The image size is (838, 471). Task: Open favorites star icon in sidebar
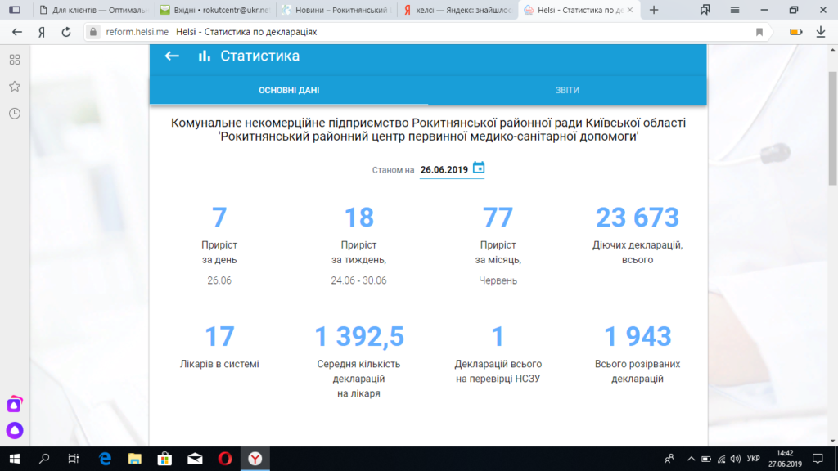click(x=15, y=87)
